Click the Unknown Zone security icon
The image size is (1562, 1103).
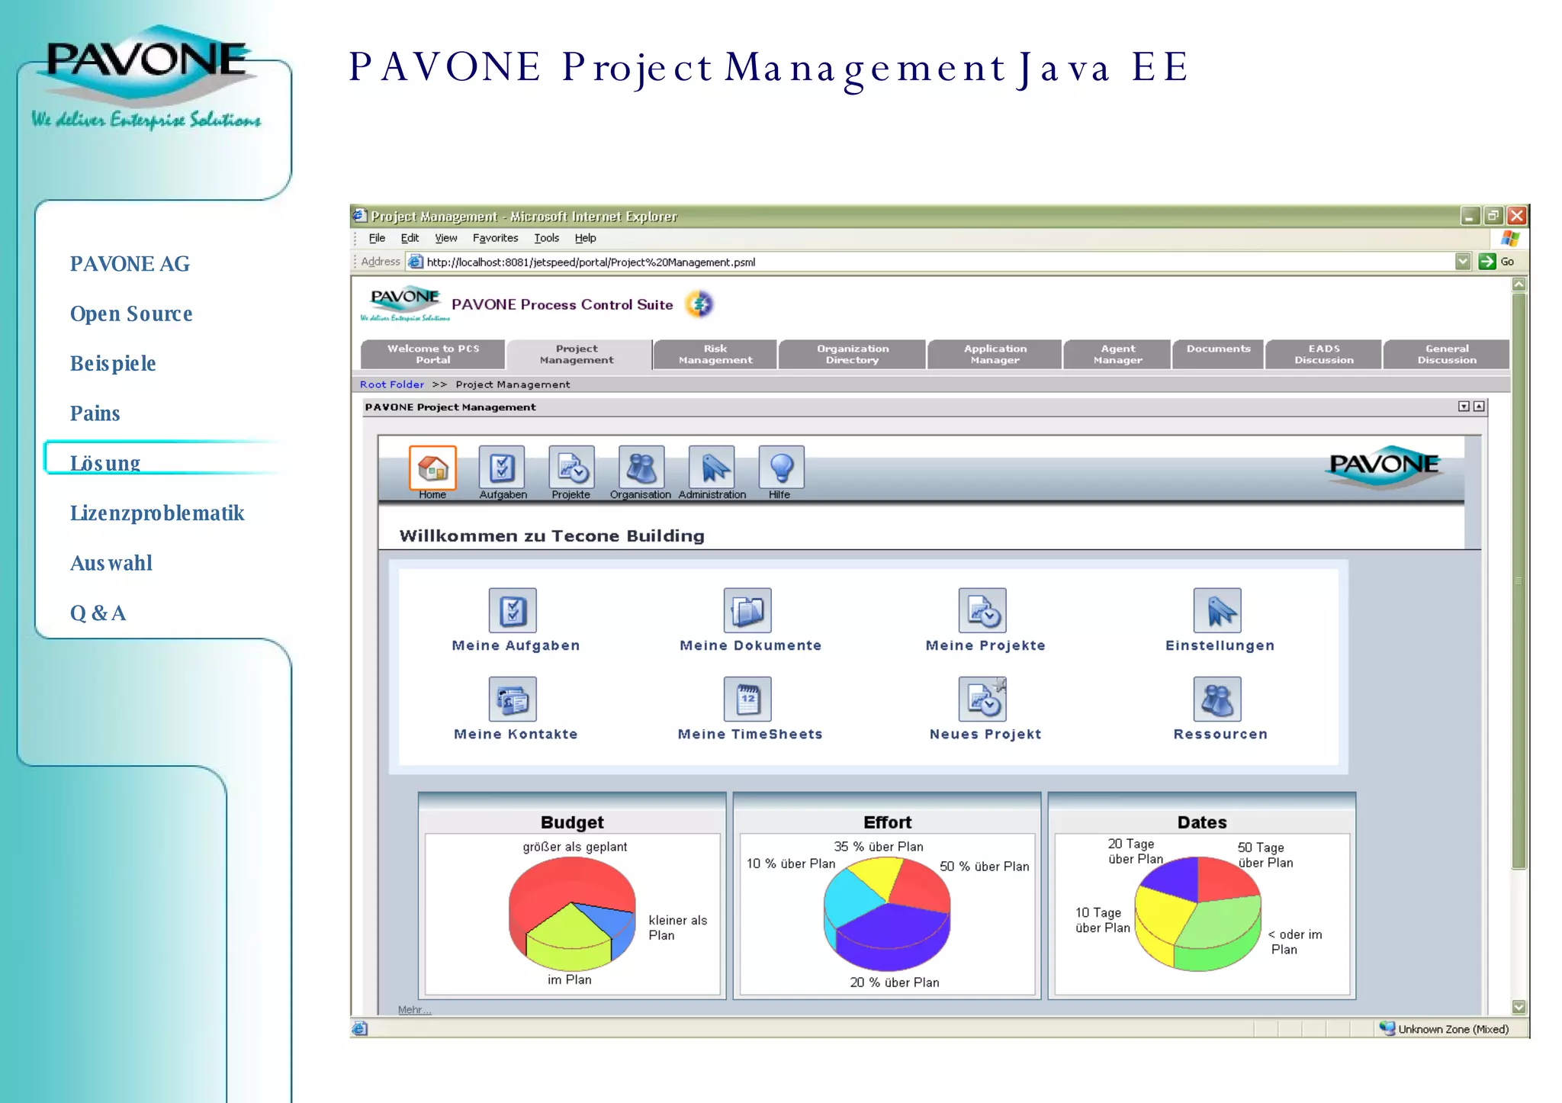[1387, 1029]
